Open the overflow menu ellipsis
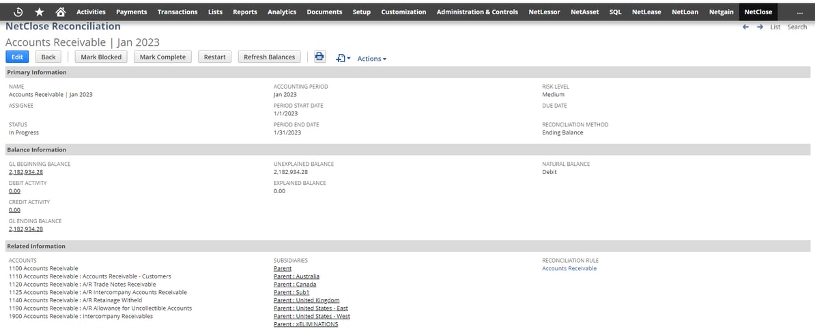Viewport: 815px width, 331px height. (799, 12)
